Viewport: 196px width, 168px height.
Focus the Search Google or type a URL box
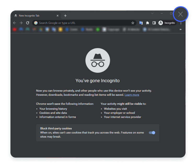tap(84, 23)
